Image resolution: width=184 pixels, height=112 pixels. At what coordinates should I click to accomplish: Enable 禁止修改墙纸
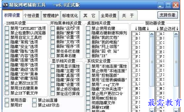point(53,89)
